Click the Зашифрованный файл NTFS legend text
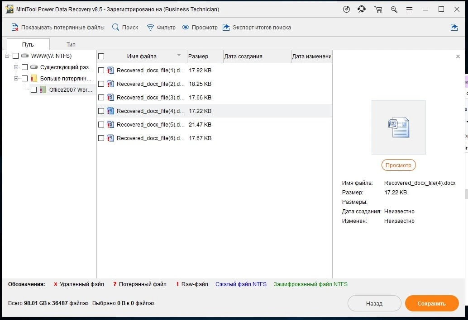468x320 pixels. pyautogui.click(x=310, y=284)
